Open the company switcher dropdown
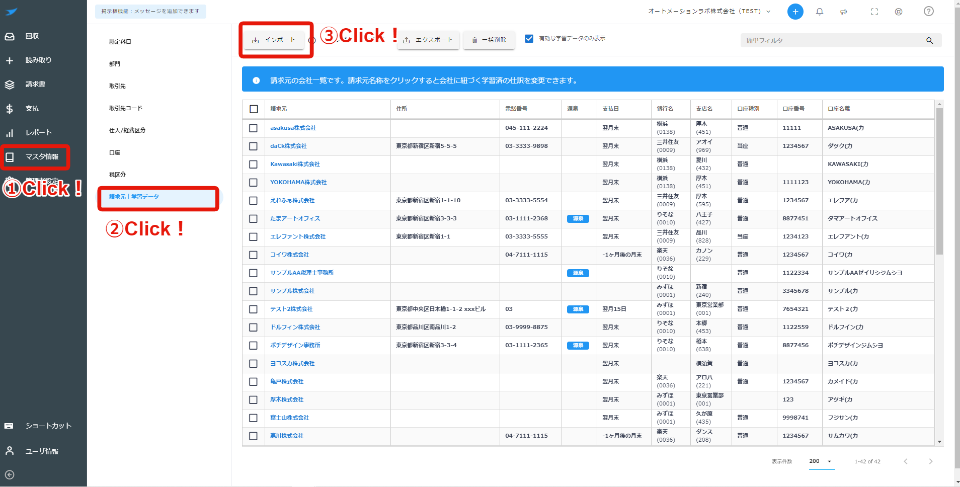Image resolution: width=960 pixels, height=487 pixels. click(709, 11)
